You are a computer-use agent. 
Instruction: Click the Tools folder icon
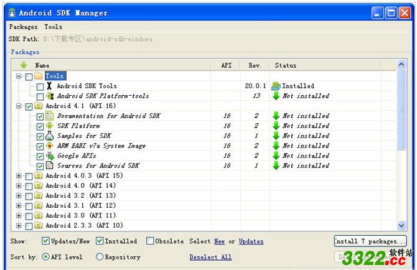point(39,76)
